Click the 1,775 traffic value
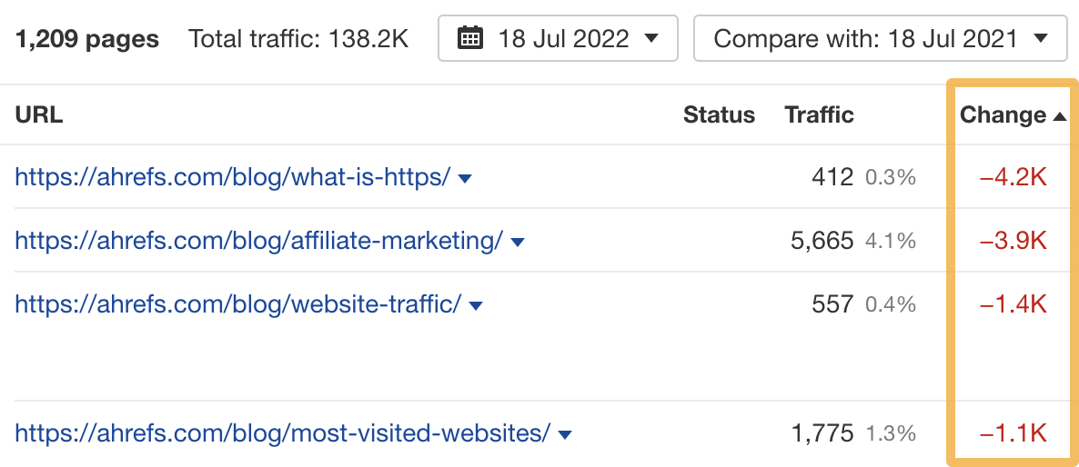This screenshot has width=1079, height=467. pos(822,433)
